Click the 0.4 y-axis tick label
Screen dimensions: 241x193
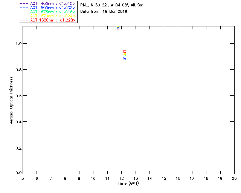pyautogui.click(x=18, y=122)
